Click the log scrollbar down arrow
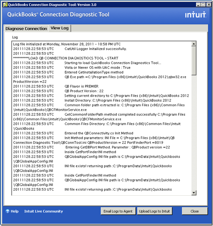 pyautogui.click(x=194, y=193)
